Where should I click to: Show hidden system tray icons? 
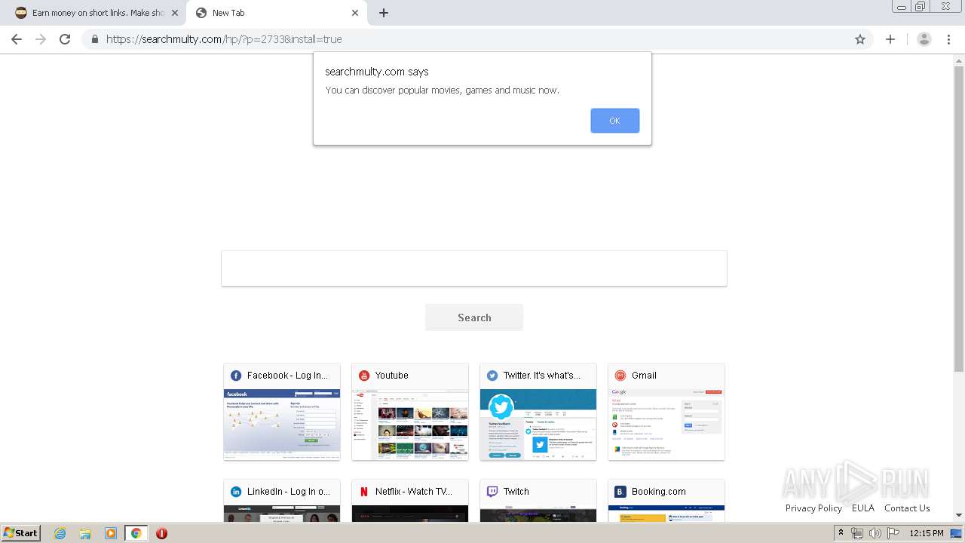tap(841, 533)
